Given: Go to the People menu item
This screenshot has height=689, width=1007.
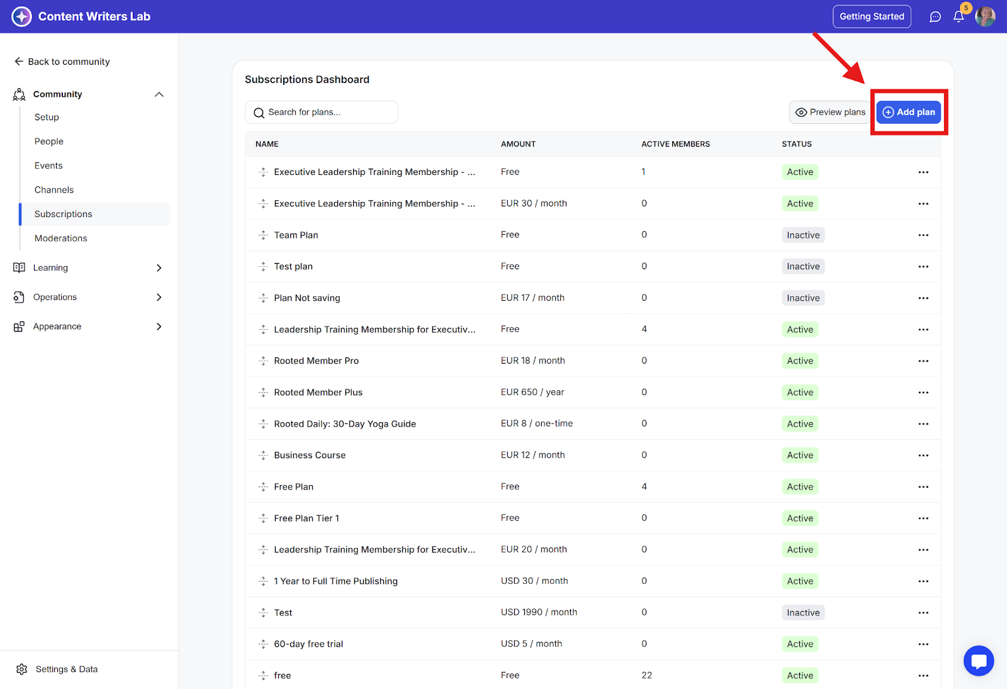Looking at the screenshot, I should click(x=49, y=142).
